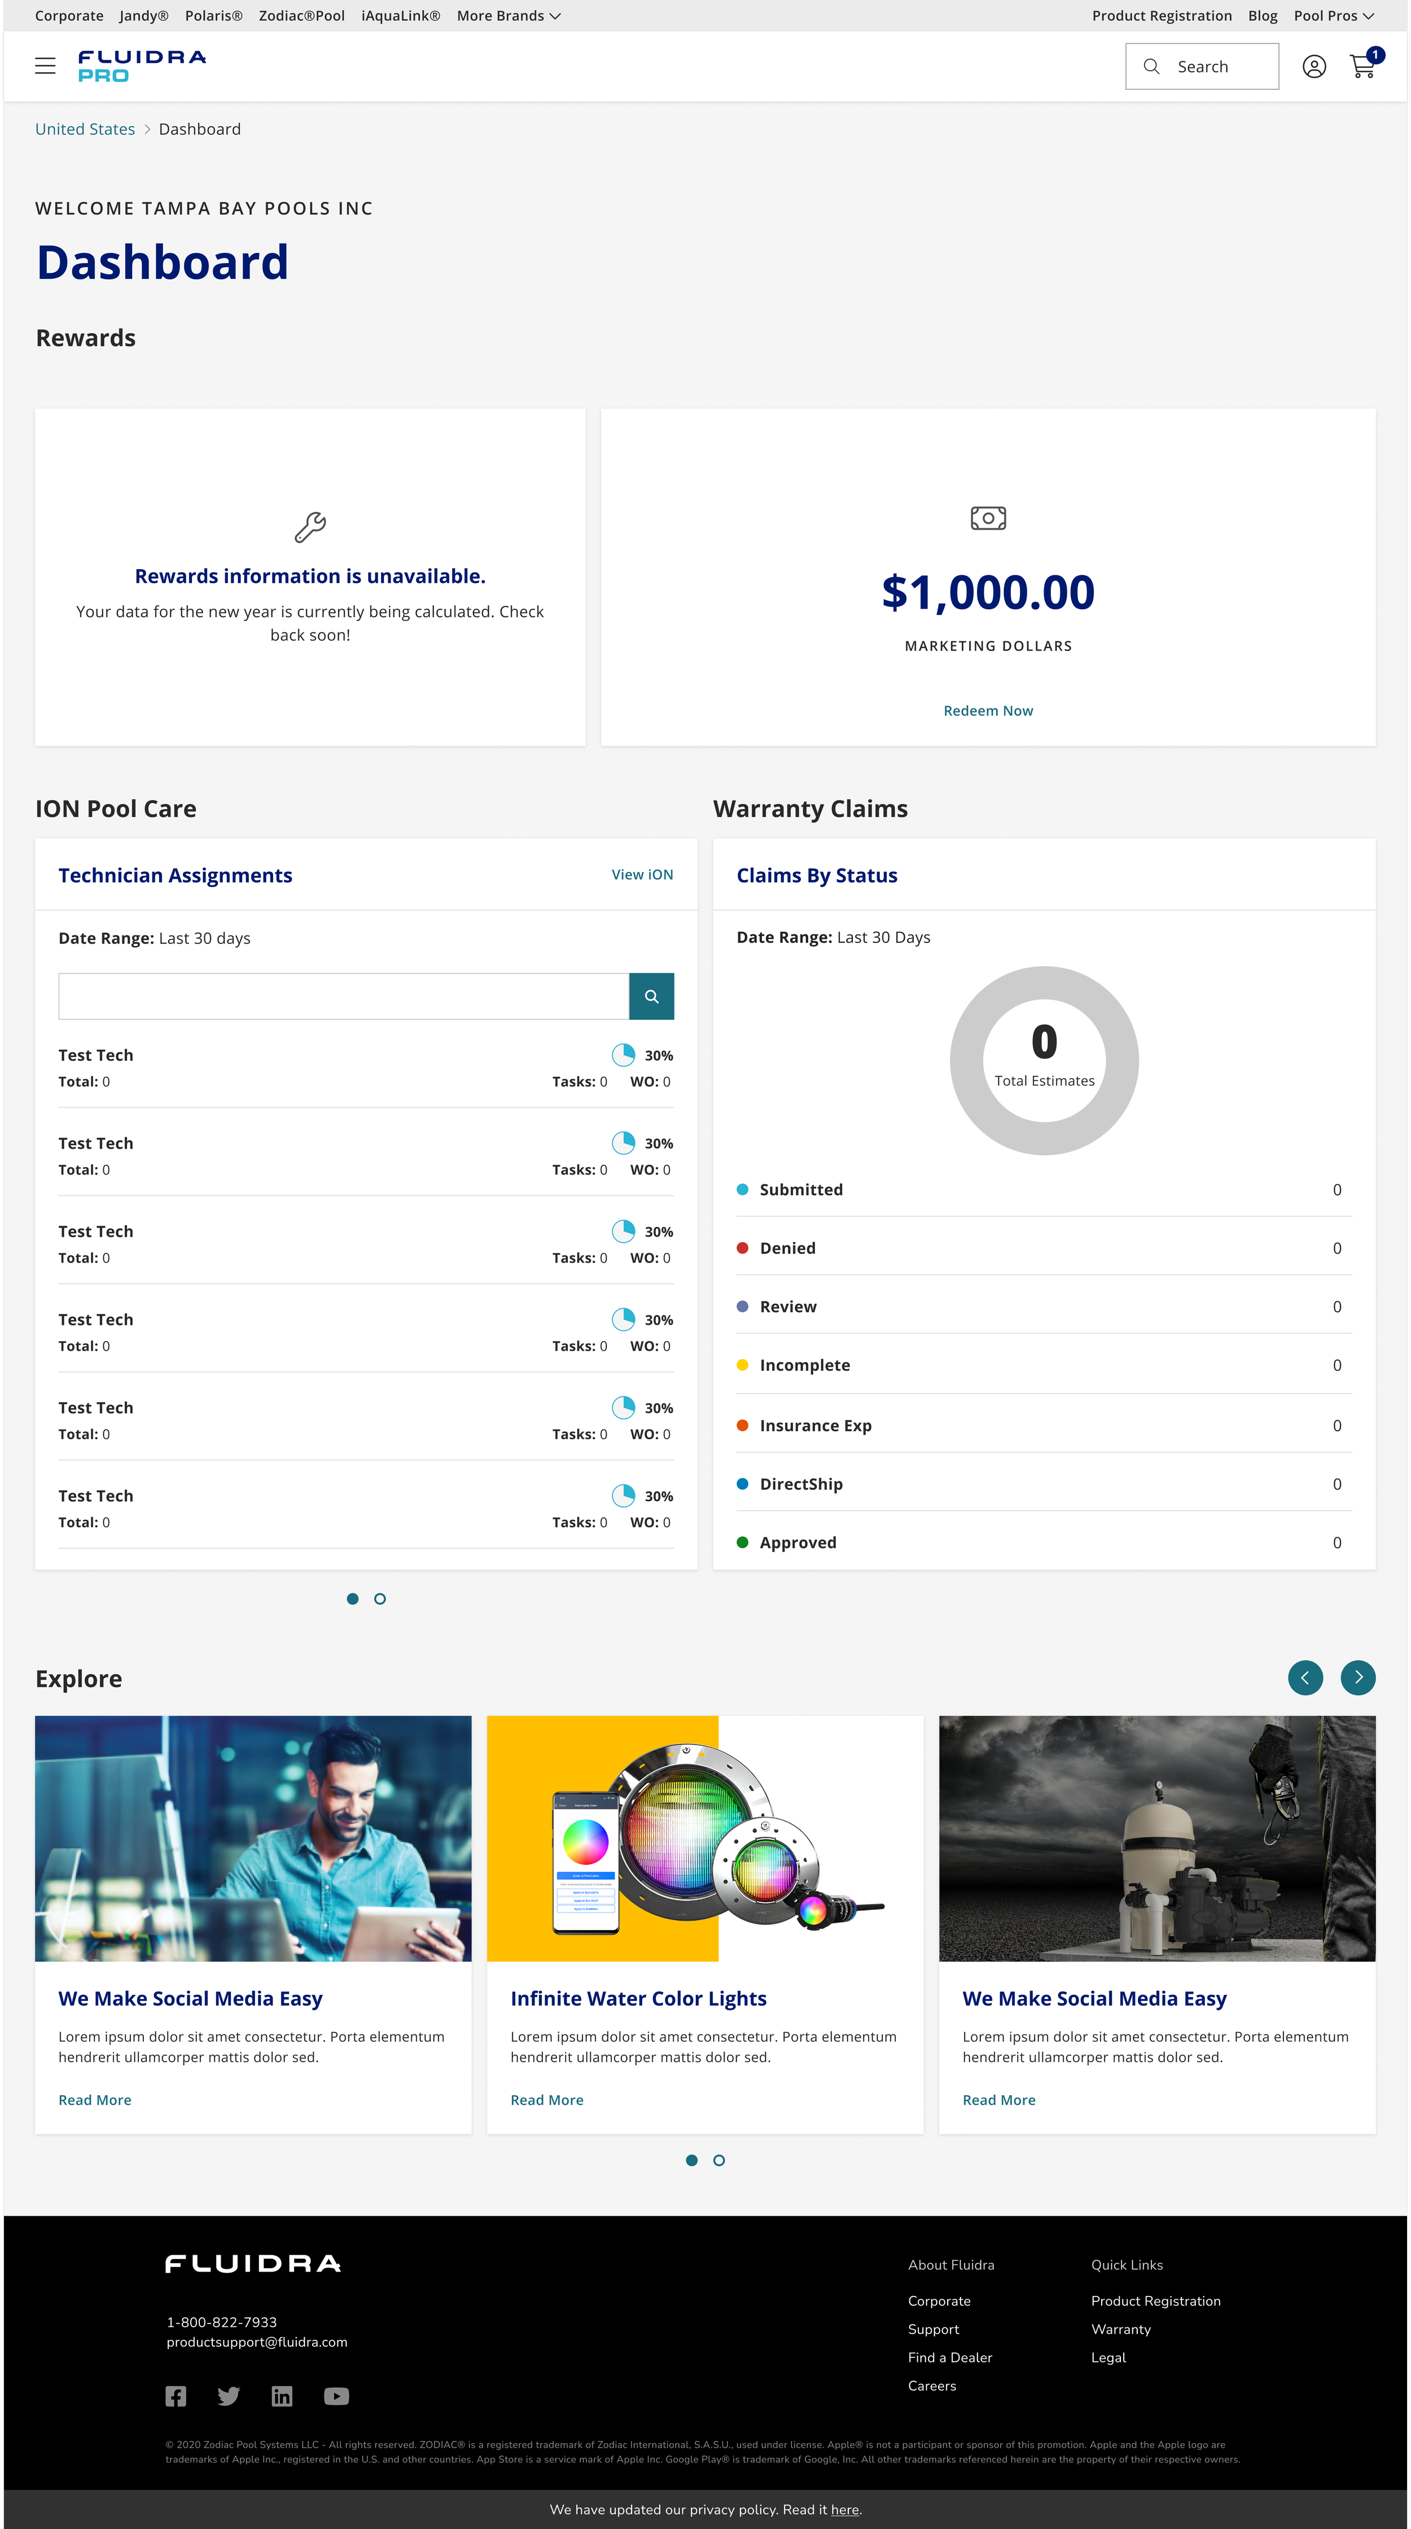Open the YouTube icon in footer
1411x2529 pixels.
click(336, 2396)
